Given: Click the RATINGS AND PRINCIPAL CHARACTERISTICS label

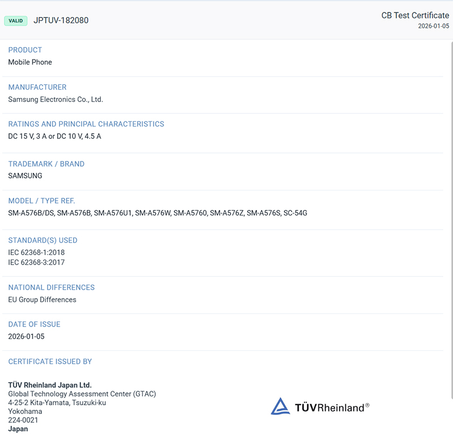Looking at the screenshot, I should [86, 124].
